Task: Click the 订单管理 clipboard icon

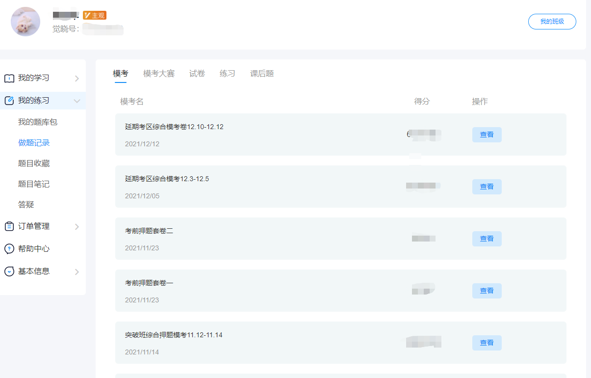Action: (x=9, y=226)
